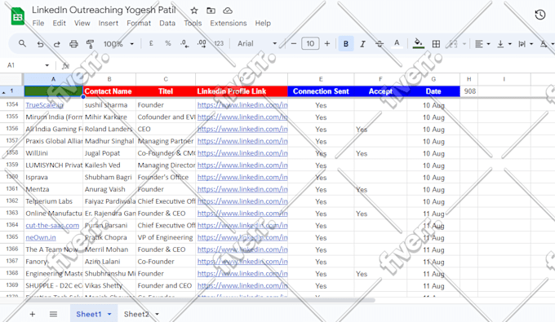
Task: Open the Data menu
Action: [x=167, y=23]
